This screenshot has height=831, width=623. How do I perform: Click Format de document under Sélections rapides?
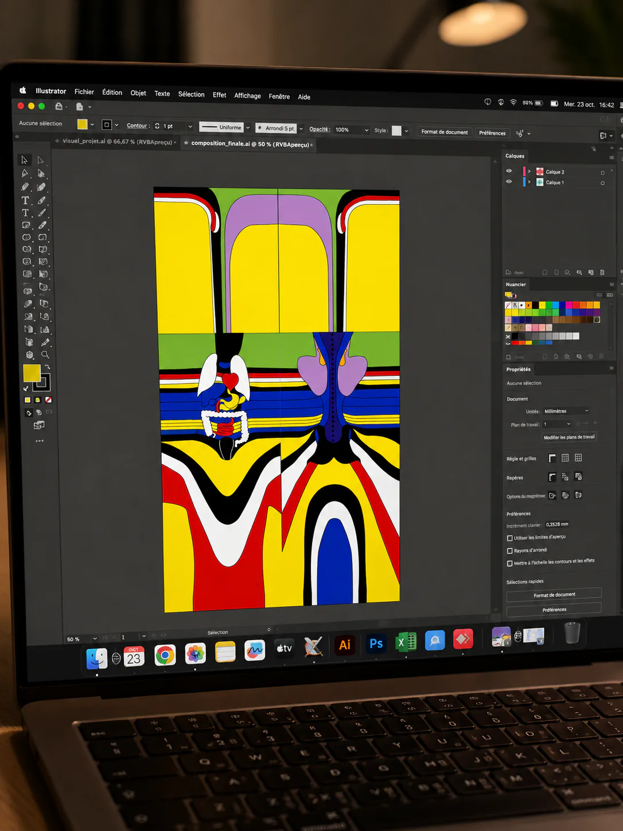(554, 595)
